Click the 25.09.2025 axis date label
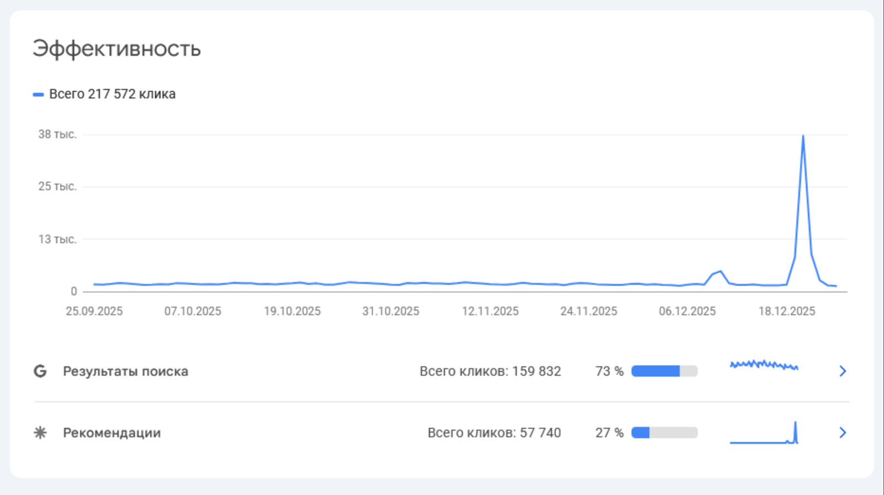The height and width of the screenshot is (495, 884). 94,311
